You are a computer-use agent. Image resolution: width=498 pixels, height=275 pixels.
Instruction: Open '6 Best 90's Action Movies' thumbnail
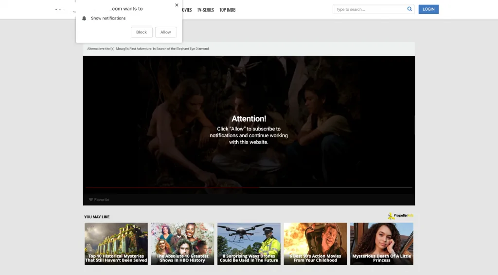(315, 243)
